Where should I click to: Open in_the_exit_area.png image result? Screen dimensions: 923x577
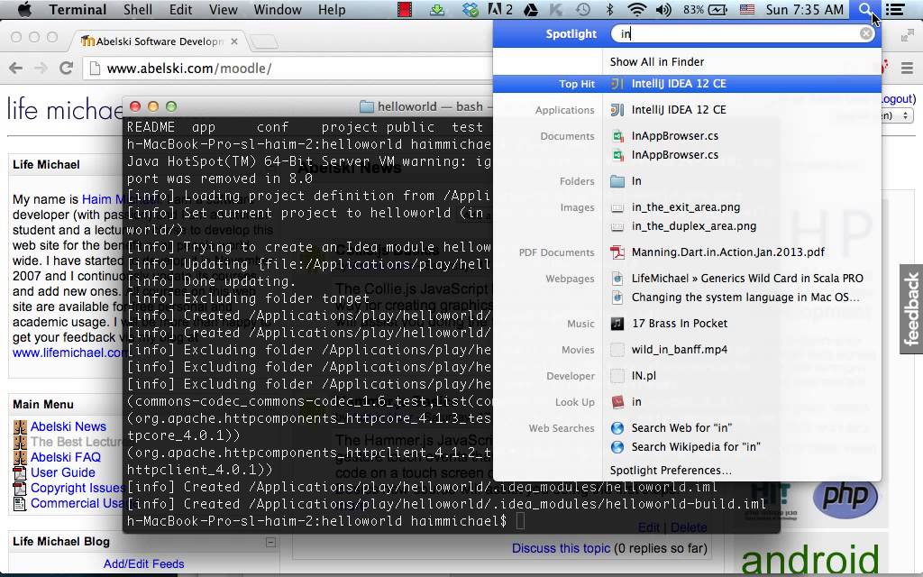pos(687,207)
